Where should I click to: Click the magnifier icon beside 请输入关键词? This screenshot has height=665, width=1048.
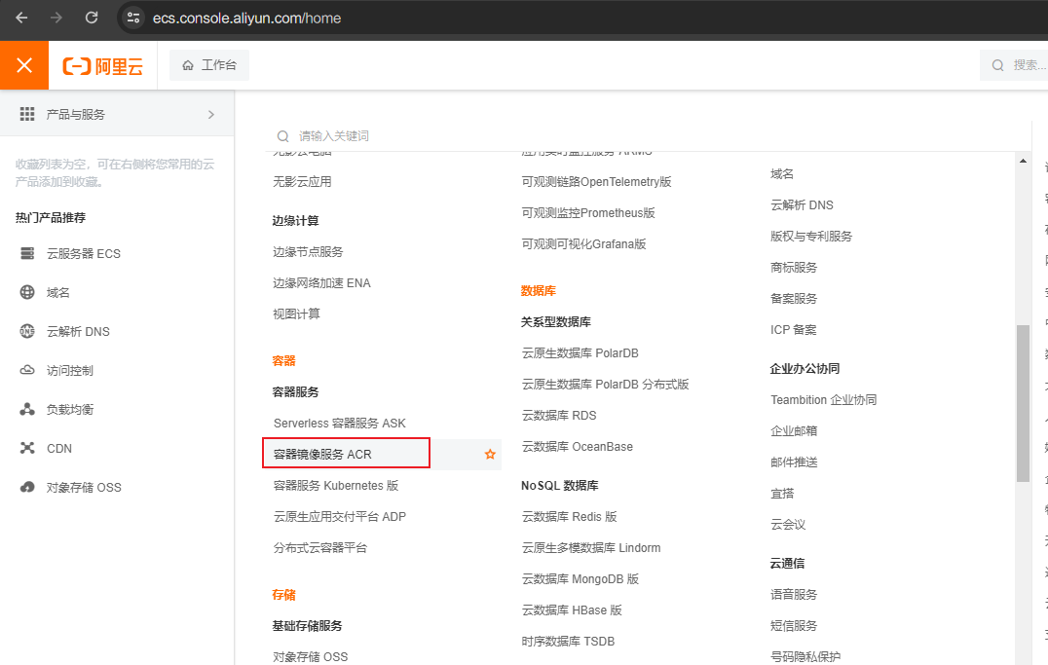282,136
